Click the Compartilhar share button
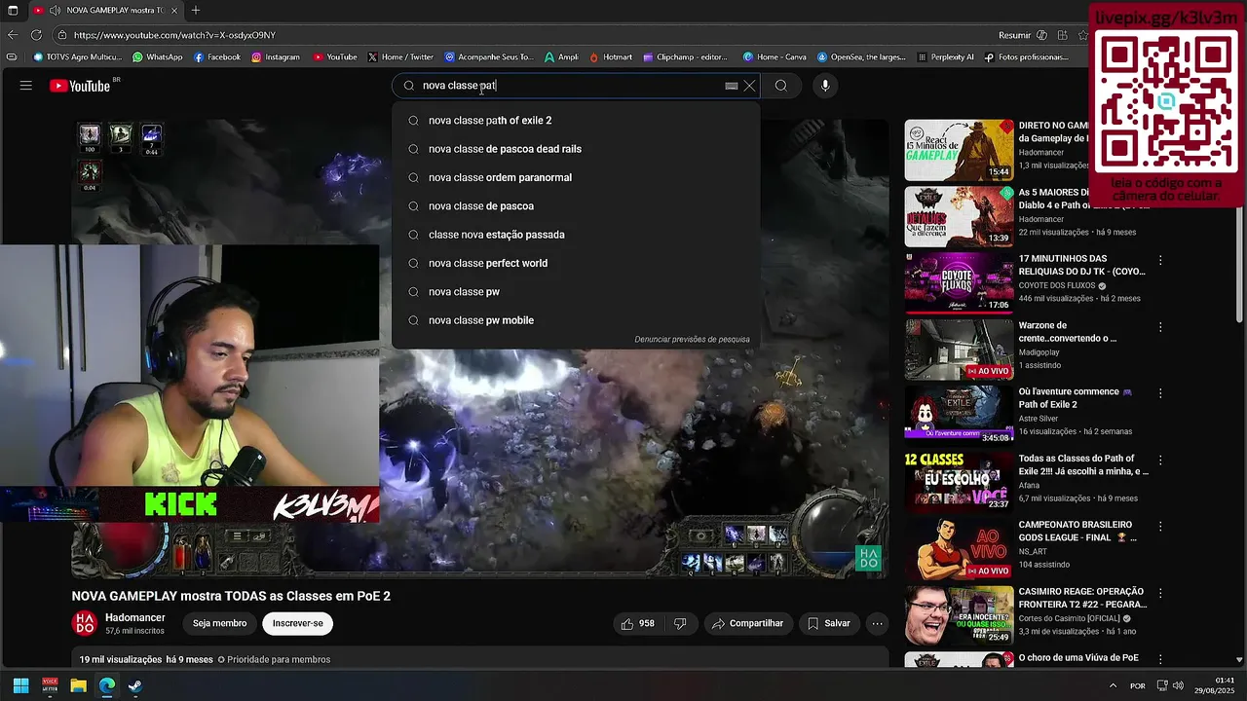Image resolution: width=1247 pixels, height=701 pixels. coord(746,623)
